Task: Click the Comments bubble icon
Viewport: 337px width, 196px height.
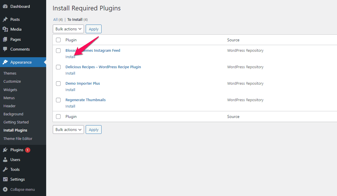Action: click(x=5, y=49)
